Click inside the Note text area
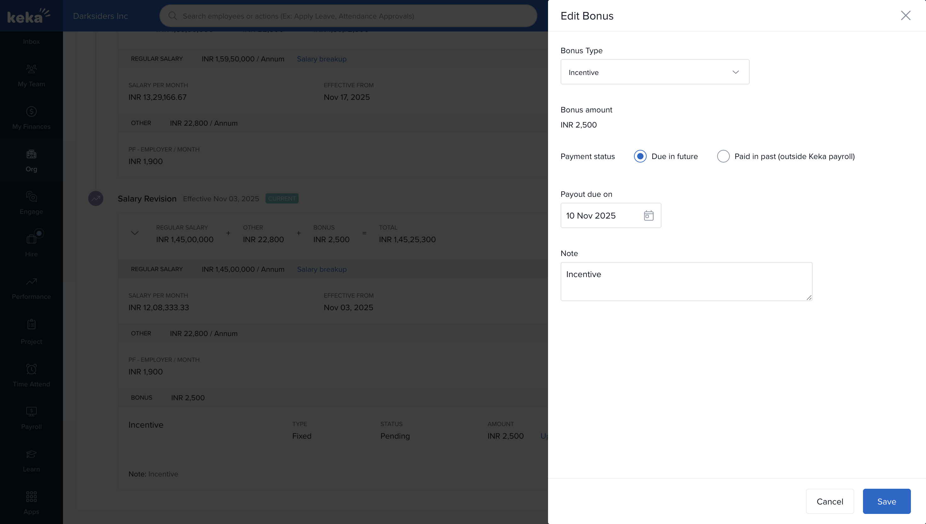The width and height of the screenshot is (926, 524). coord(686,282)
